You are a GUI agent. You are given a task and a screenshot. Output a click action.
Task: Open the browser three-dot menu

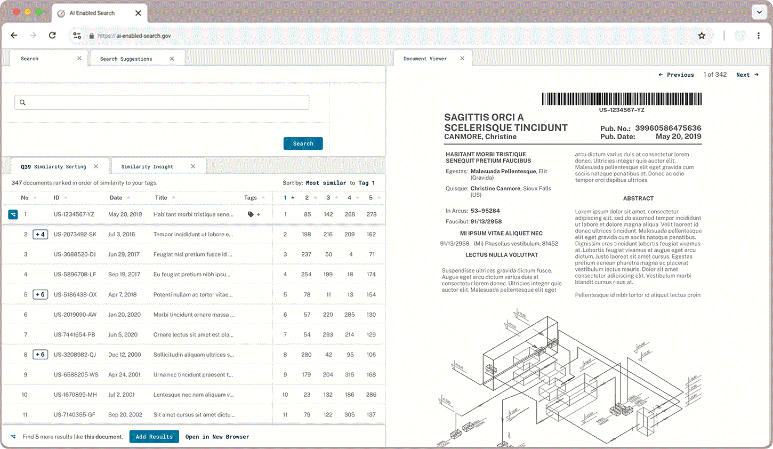pos(759,36)
